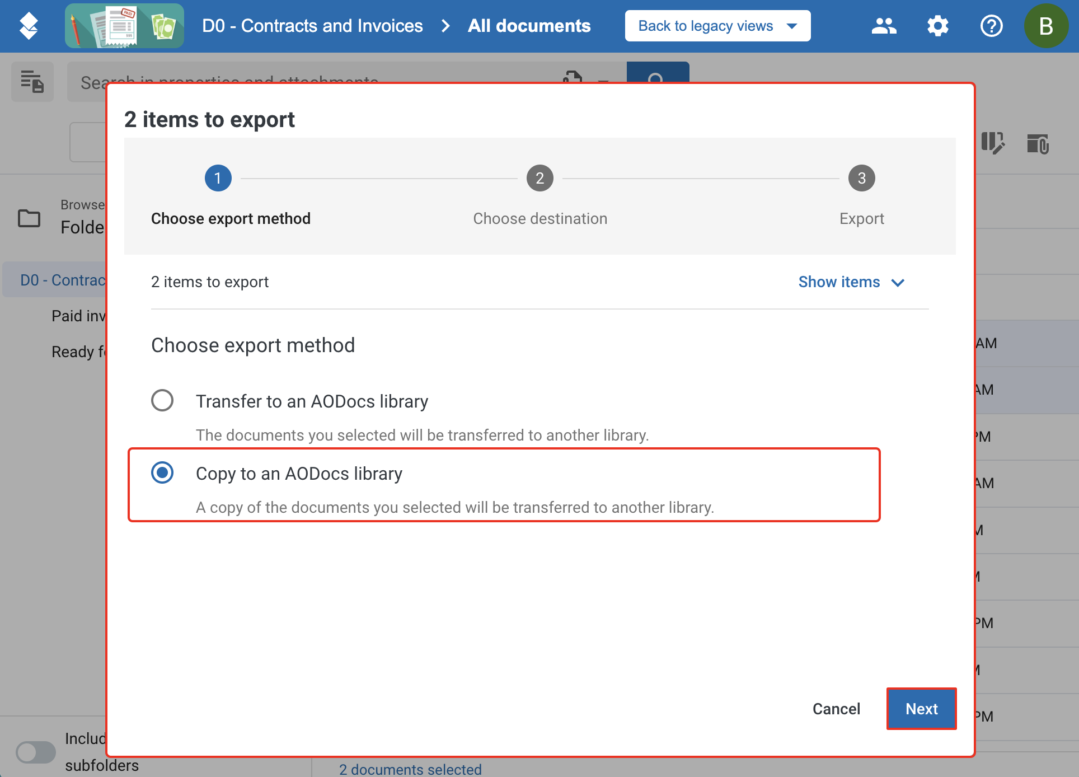Viewport: 1079px width, 777px height.
Task: Click the AODocs logo icon
Action: (x=29, y=26)
